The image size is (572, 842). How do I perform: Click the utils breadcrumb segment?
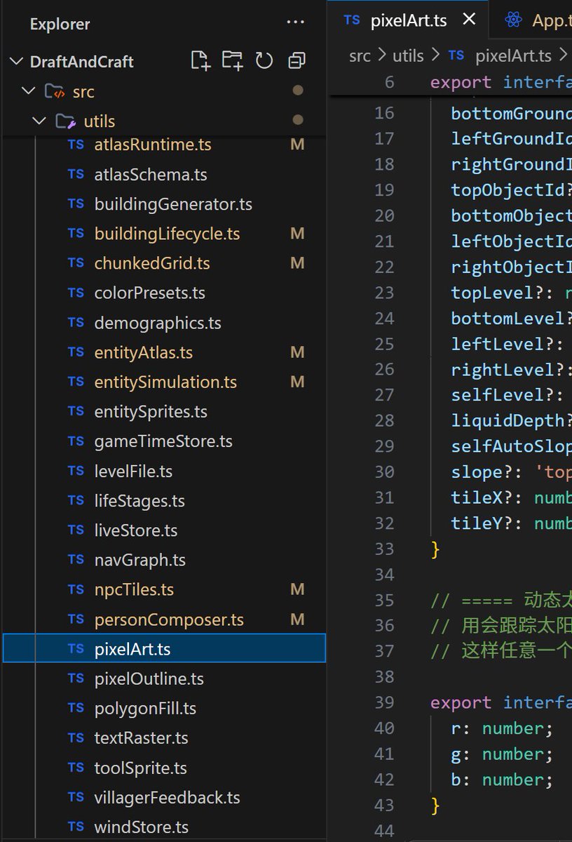pos(408,55)
